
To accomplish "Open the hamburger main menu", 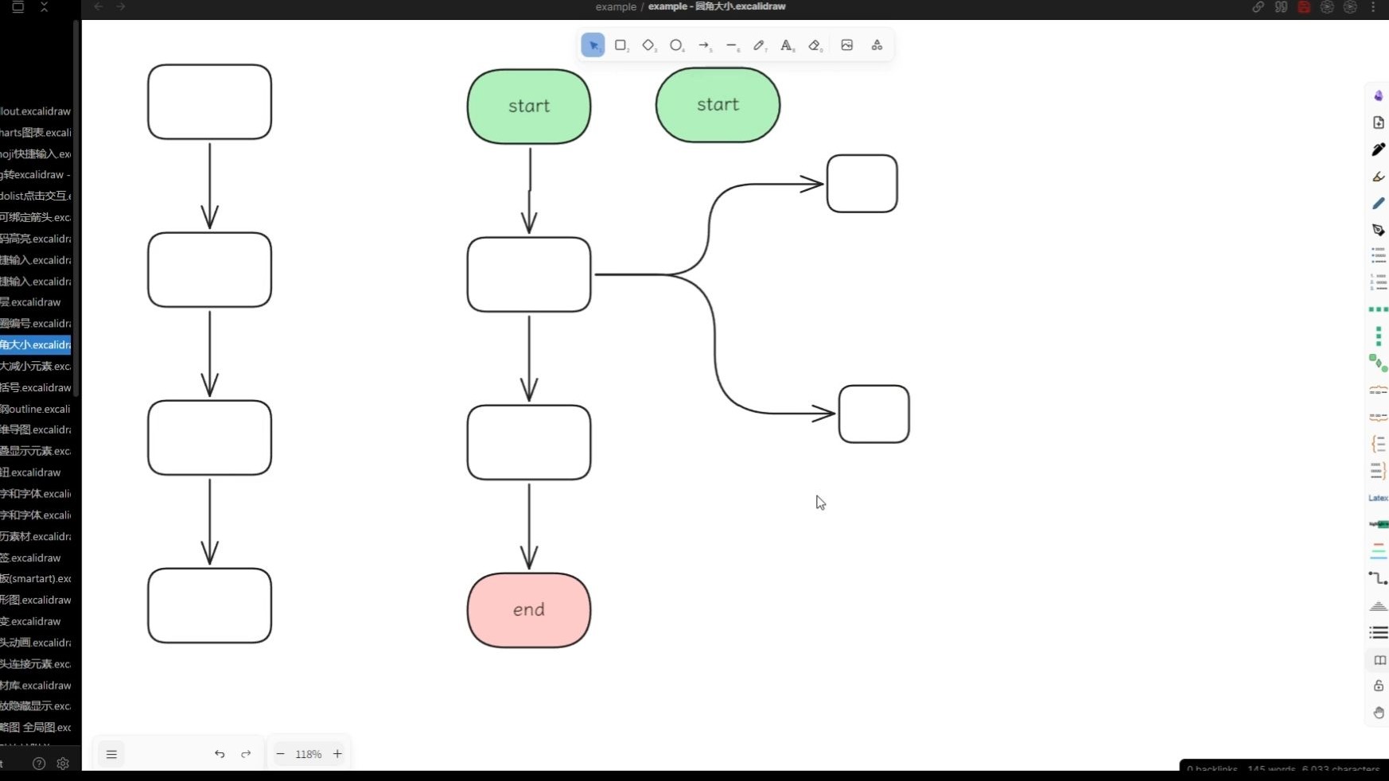I will [x=111, y=754].
